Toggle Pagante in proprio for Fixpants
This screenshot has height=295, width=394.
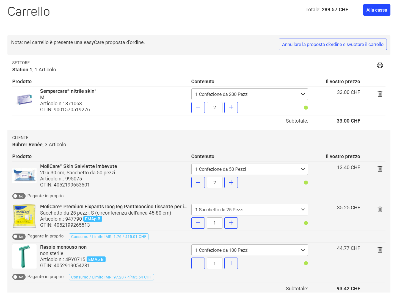click(19, 237)
